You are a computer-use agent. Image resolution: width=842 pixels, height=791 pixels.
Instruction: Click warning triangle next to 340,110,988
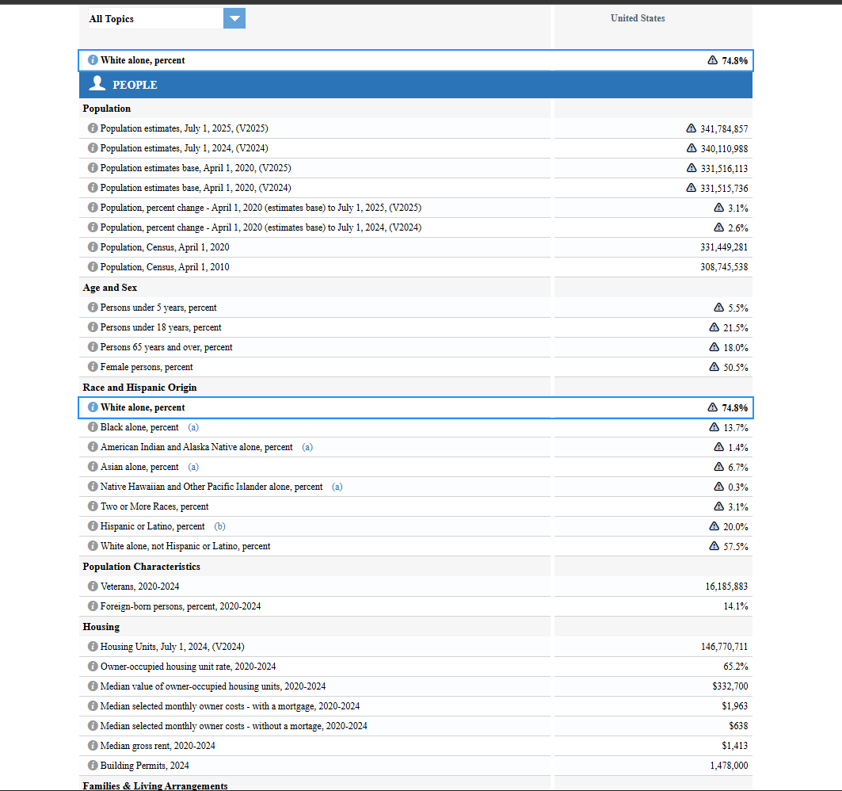tap(692, 147)
